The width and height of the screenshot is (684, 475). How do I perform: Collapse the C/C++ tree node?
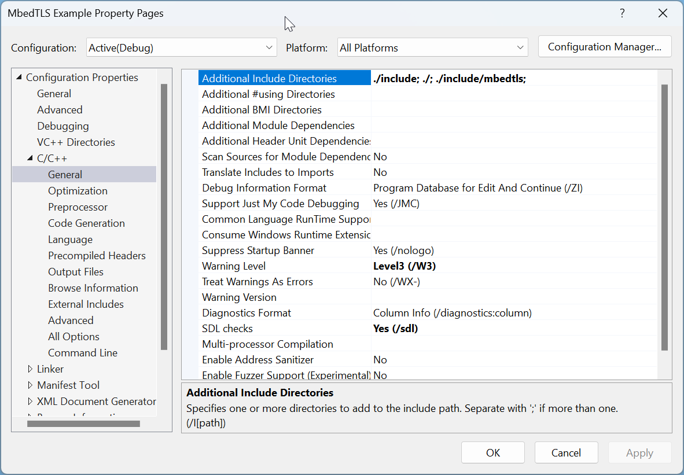(31, 158)
